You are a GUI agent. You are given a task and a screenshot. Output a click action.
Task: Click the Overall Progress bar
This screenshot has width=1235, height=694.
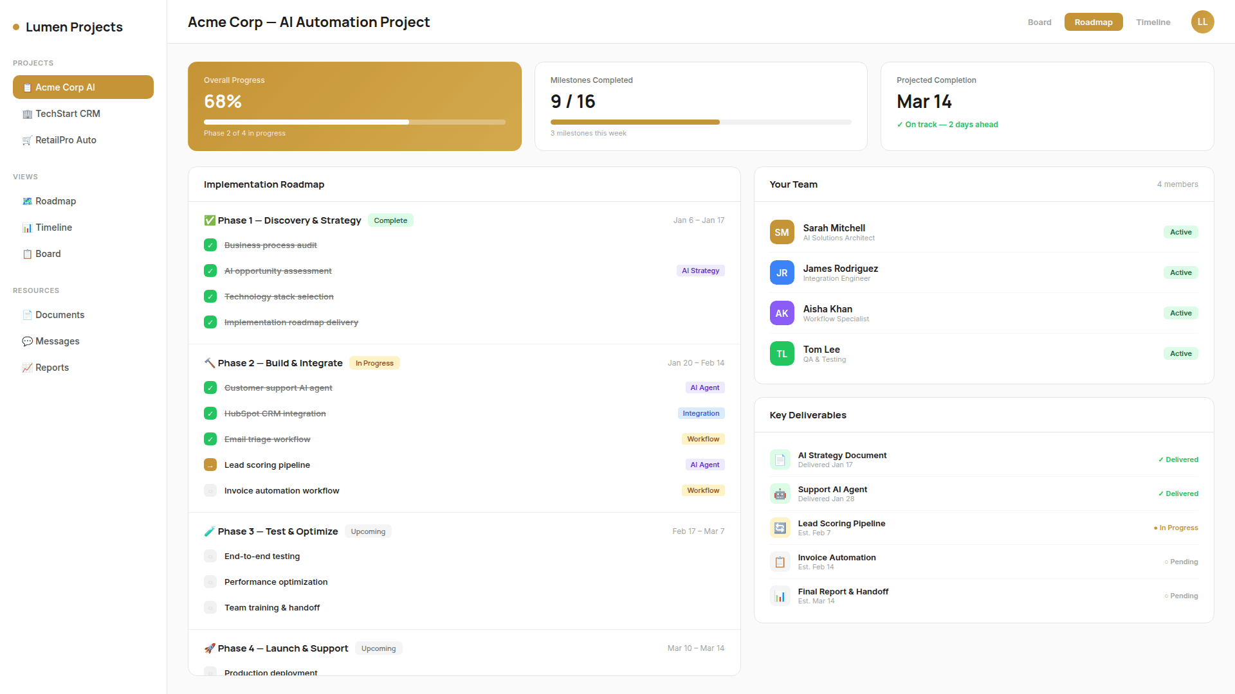point(354,122)
